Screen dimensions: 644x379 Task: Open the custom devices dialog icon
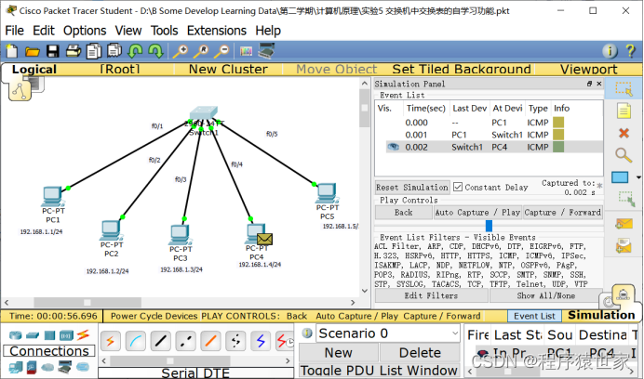pos(266,50)
